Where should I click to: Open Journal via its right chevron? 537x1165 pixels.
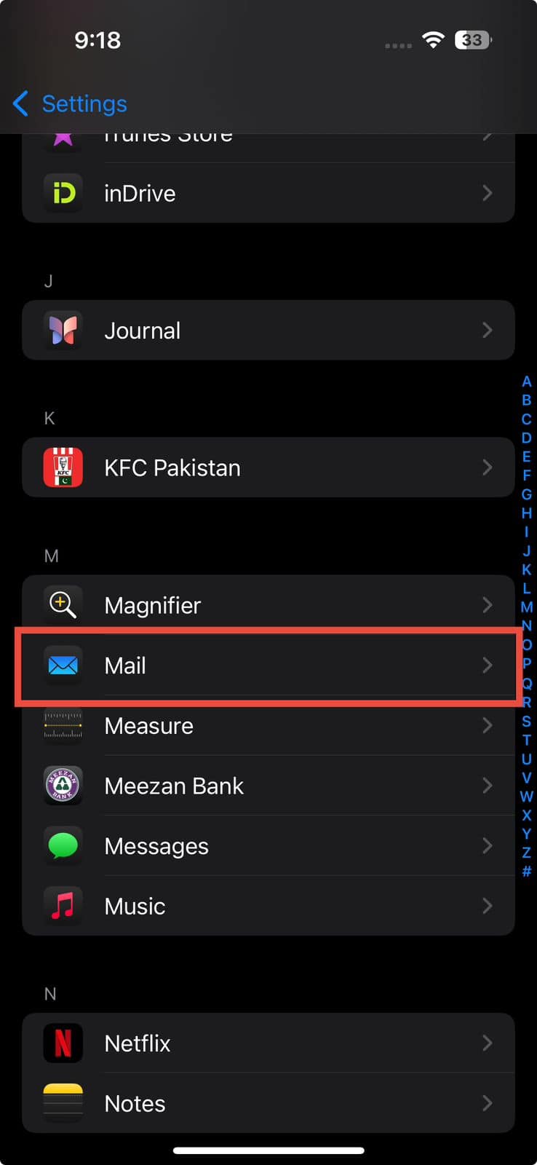488,331
